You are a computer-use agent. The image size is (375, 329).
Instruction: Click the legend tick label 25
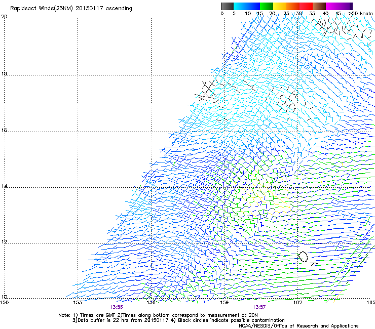click(286, 14)
